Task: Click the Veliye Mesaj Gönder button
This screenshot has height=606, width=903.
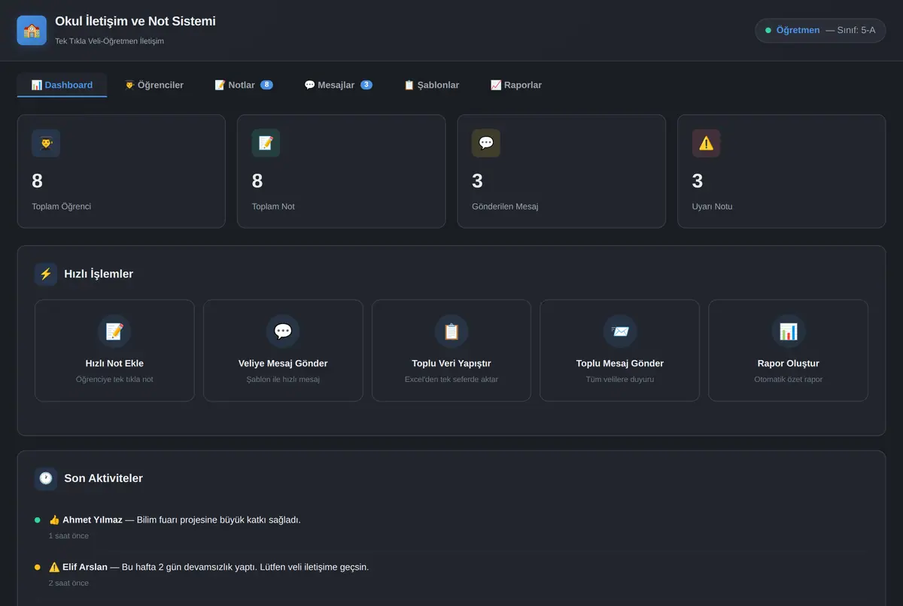Action: click(283, 350)
